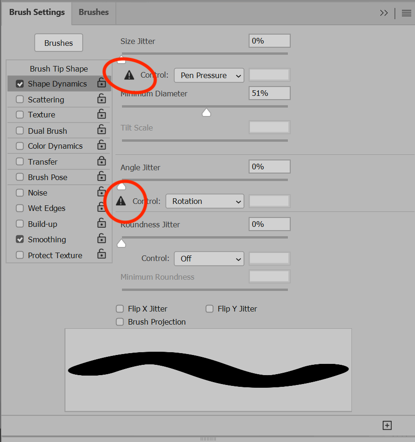Image resolution: width=415 pixels, height=442 pixels.
Task: Click the lock icon next to Smoothing
Action: tap(101, 239)
